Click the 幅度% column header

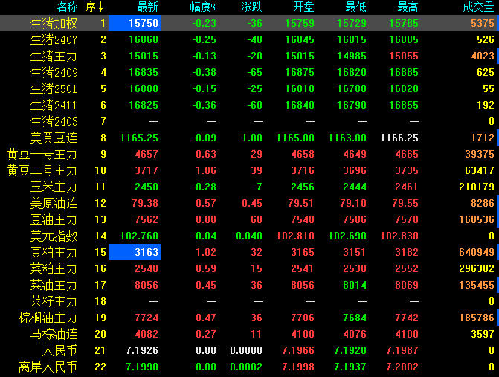click(202, 7)
